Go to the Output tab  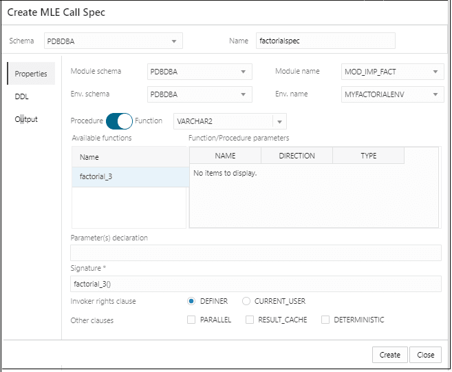click(x=26, y=119)
